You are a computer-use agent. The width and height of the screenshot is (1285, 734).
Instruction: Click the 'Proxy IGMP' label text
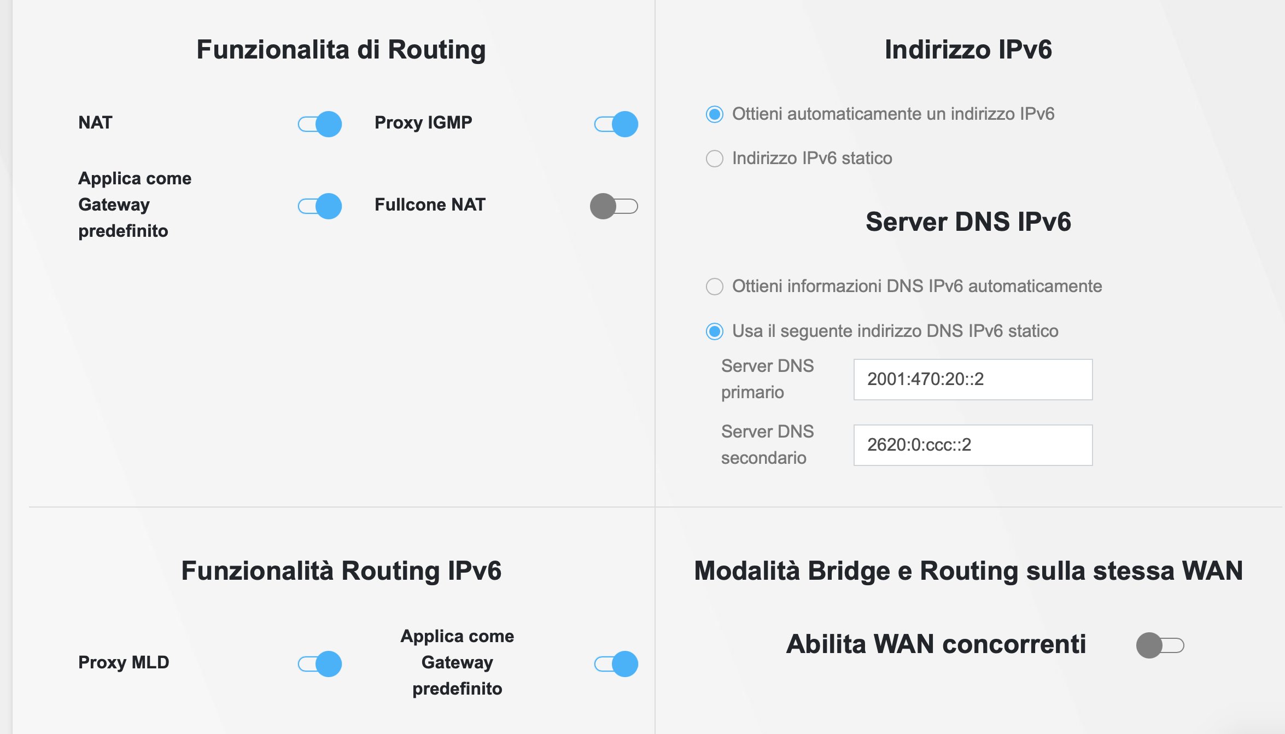point(423,123)
